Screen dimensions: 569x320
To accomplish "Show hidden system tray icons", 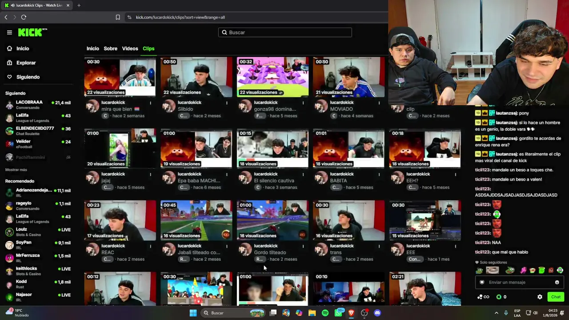I will (x=496, y=313).
